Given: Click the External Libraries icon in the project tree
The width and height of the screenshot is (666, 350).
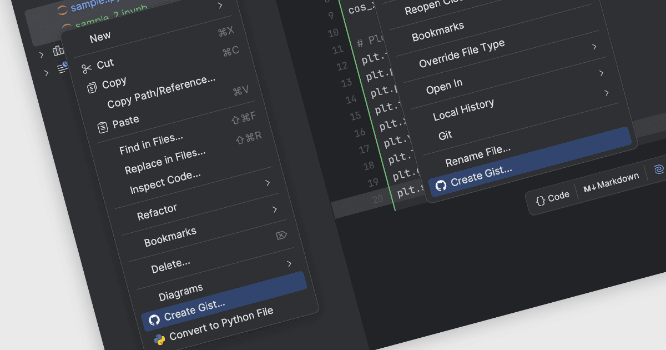Looking at the screenshot, I should click(58, 51).
